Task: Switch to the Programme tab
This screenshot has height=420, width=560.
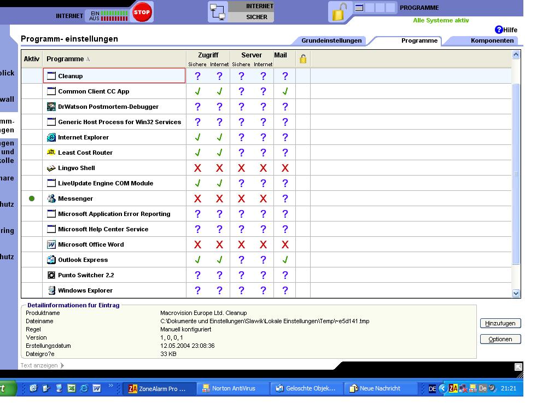Action: 419,40
